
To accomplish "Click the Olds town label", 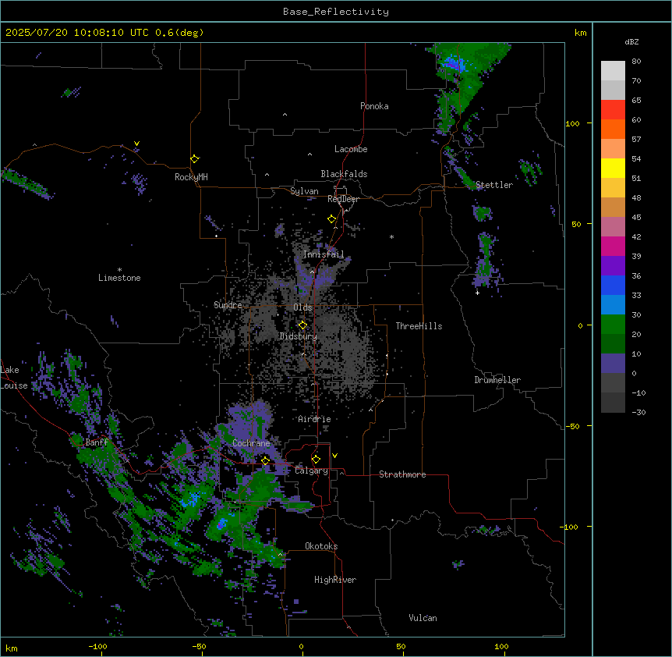I will [302, 307].
